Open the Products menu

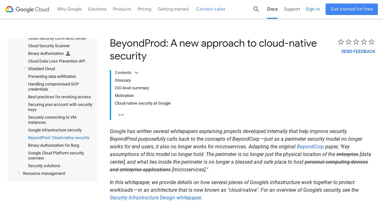[x=122, y=9]
